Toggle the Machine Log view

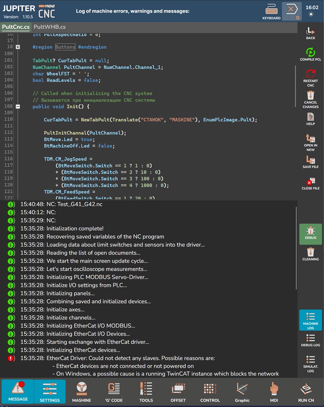310,320
